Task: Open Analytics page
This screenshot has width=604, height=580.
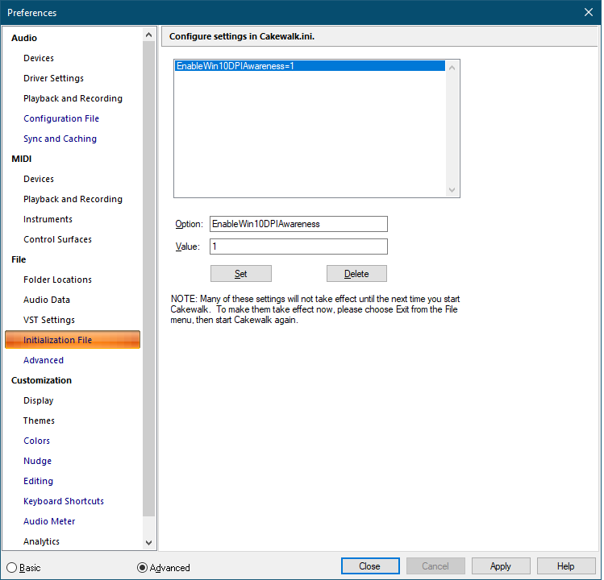Action: (41, 541)
